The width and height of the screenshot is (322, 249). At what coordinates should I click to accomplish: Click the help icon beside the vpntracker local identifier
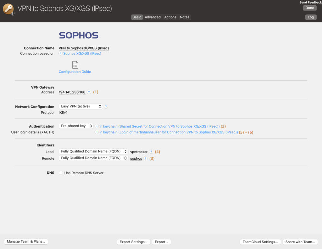[x=151, y=151]
